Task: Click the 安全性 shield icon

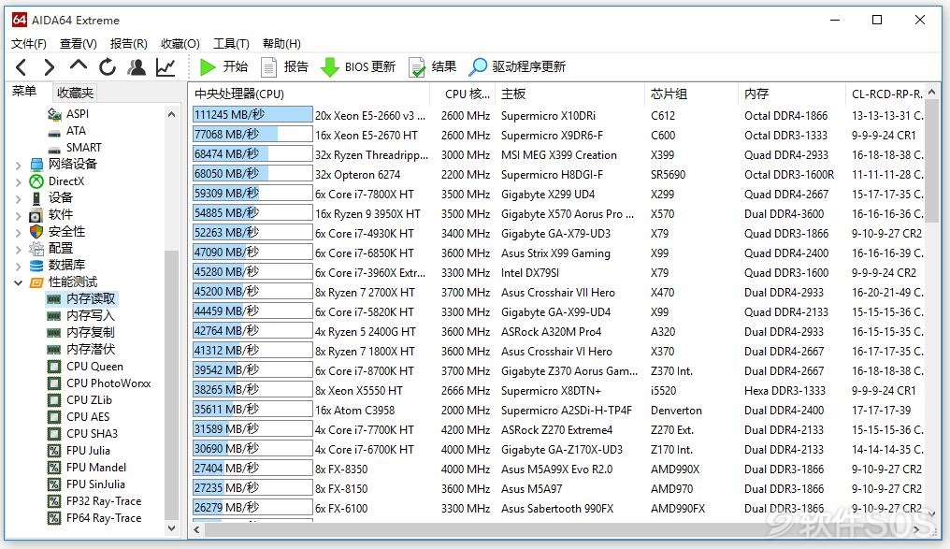Action: (37, 231)
